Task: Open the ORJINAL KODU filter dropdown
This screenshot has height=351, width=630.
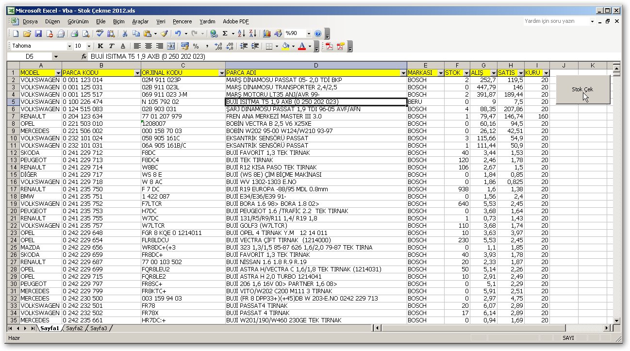Action: [222, 73]
